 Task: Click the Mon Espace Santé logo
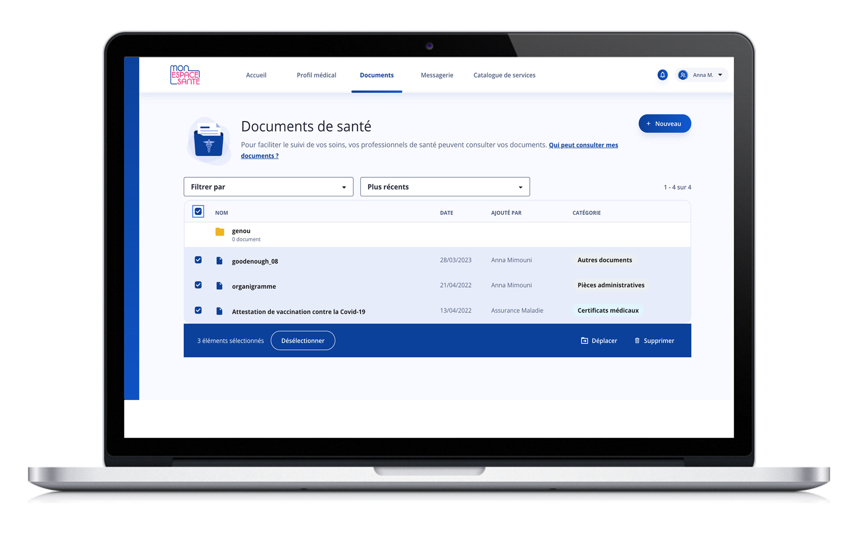(185, 75)
